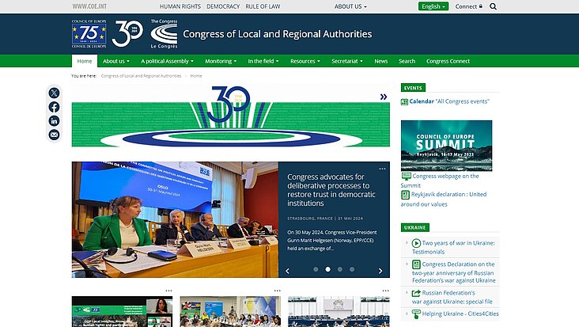Open Reykjavik declaration United around our values
579x327 pixels.
click(444, 200)
